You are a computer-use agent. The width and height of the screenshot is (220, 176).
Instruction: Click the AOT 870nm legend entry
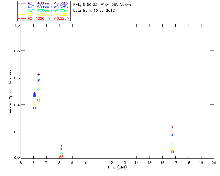coord(43,14)
